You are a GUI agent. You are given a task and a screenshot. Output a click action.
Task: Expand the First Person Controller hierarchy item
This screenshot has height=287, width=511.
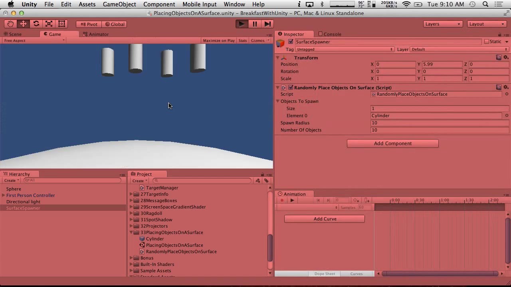(4, 195)
